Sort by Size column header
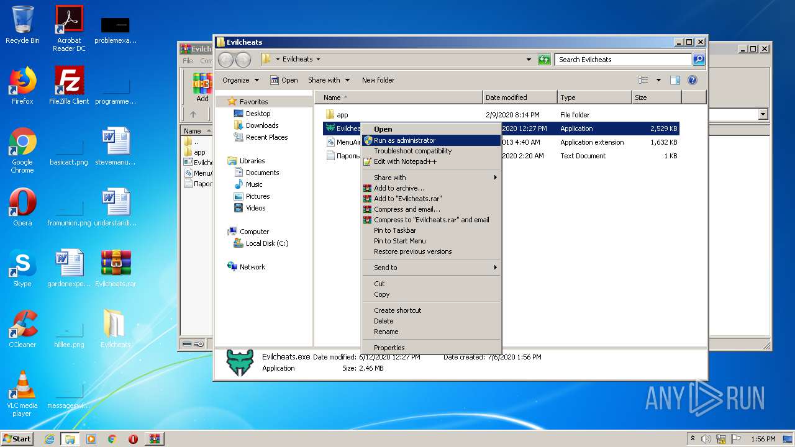 [x=656, y=97]
